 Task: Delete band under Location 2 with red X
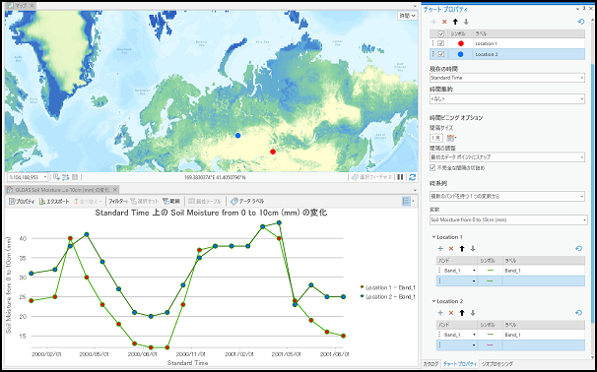coord(451,313)
